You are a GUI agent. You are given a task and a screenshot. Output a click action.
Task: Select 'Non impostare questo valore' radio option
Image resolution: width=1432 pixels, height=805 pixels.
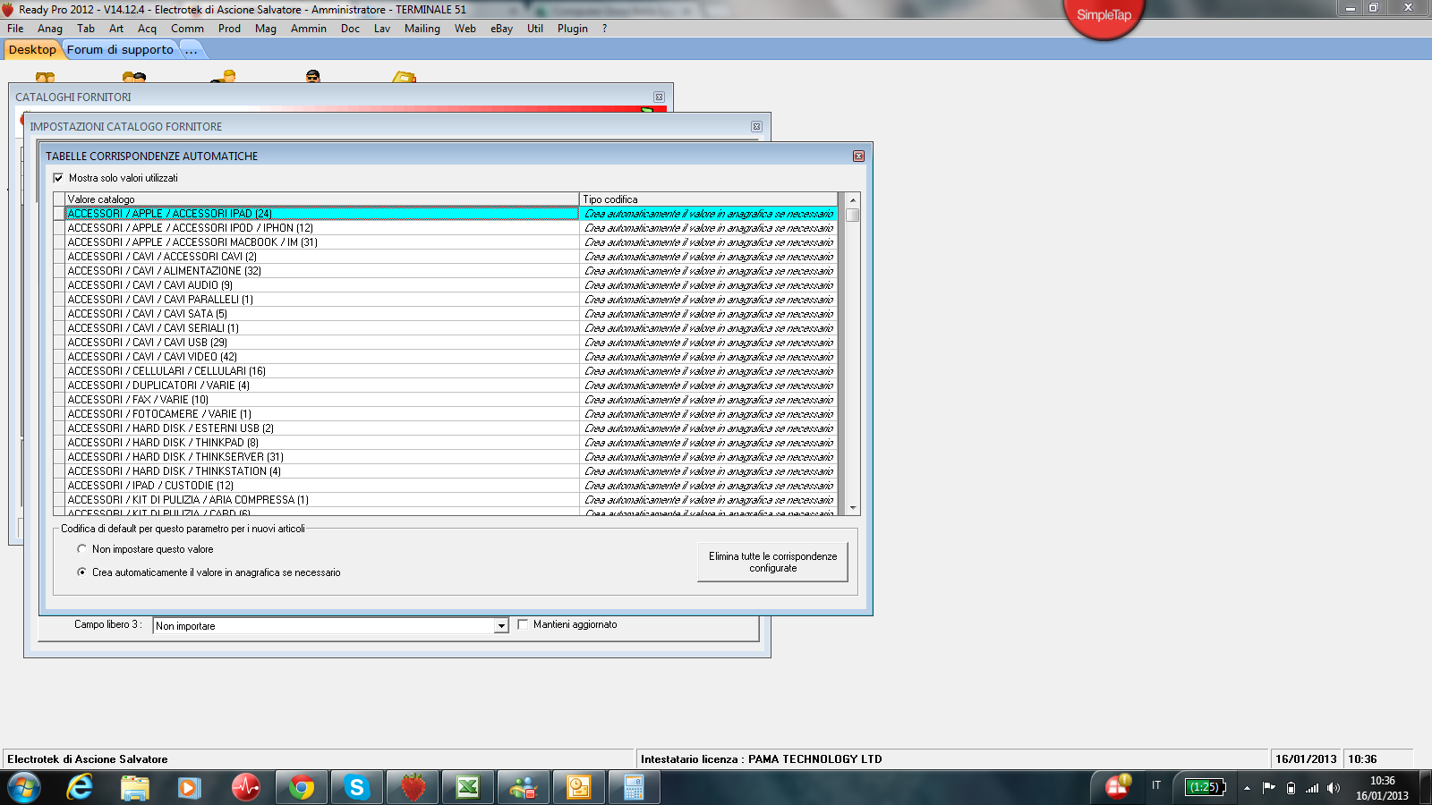(82, 549)
